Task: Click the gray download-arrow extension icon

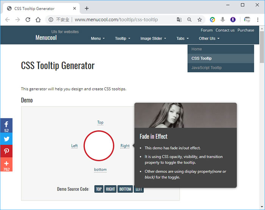Action: click(x=223, y=20)
